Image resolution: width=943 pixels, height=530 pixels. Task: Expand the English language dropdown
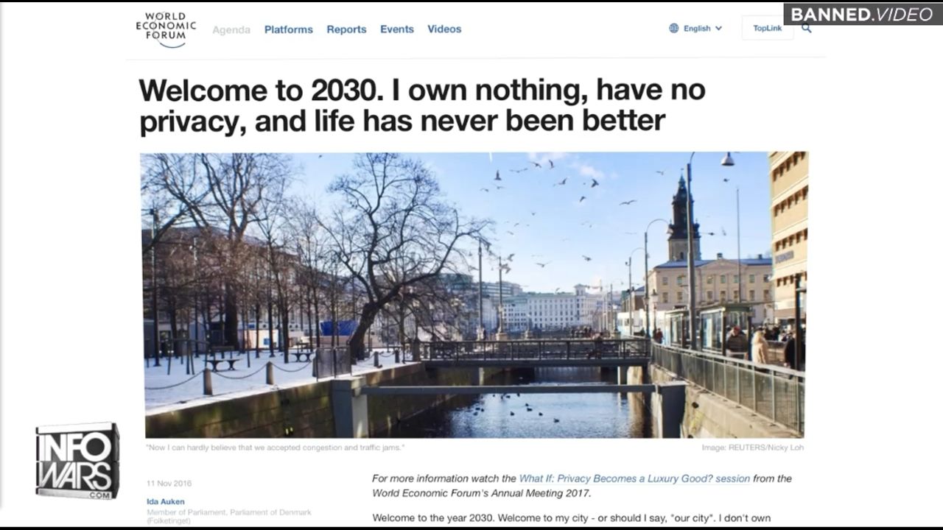point(703,29)
